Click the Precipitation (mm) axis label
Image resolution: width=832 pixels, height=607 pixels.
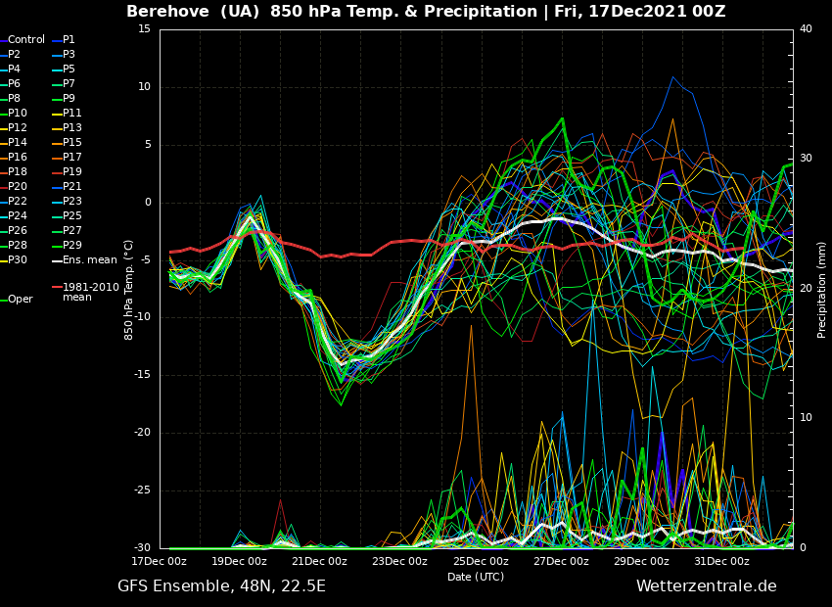822,288
